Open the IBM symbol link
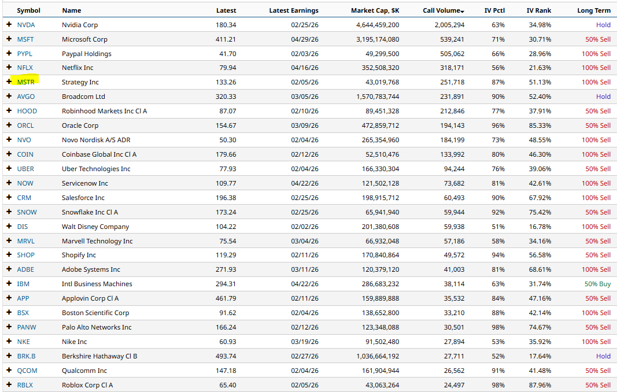 tap(23, 284)
